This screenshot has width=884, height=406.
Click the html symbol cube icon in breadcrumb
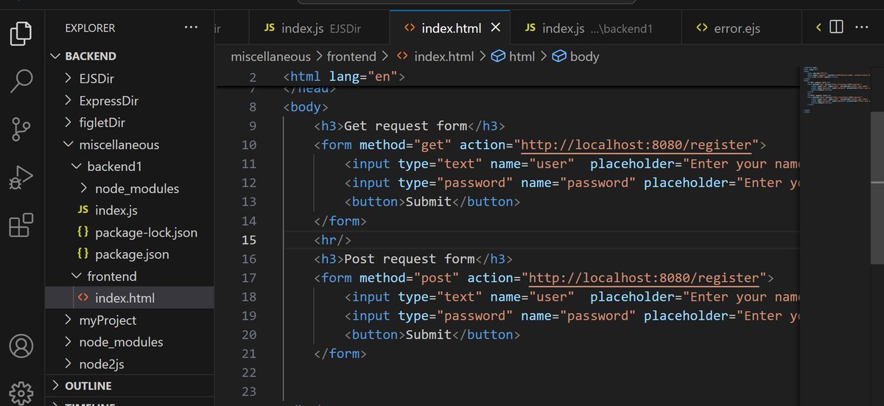click(499, 56)
